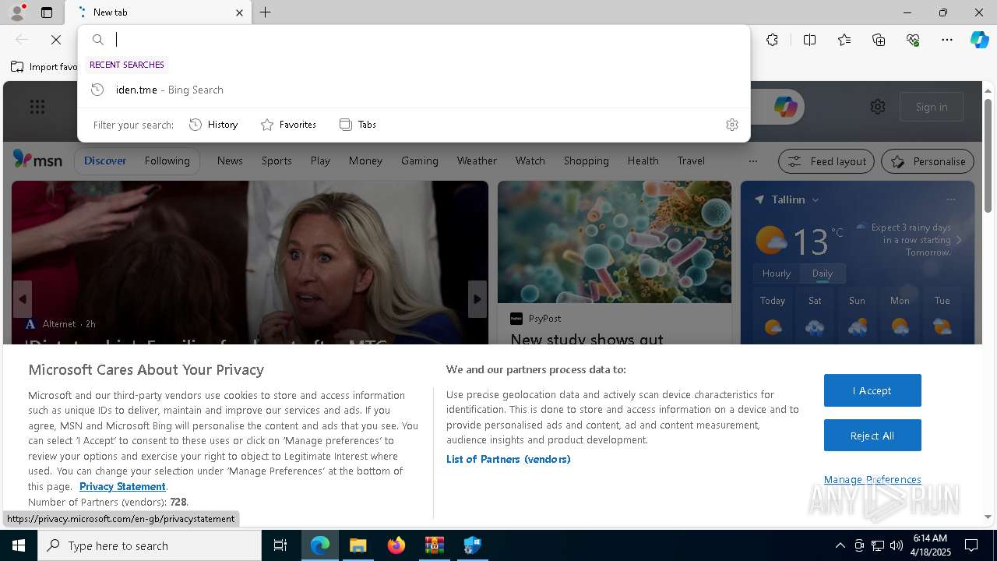Select the Discover feed tab
The height and width of the screenshot is (561, 997).
click(105, 161)
